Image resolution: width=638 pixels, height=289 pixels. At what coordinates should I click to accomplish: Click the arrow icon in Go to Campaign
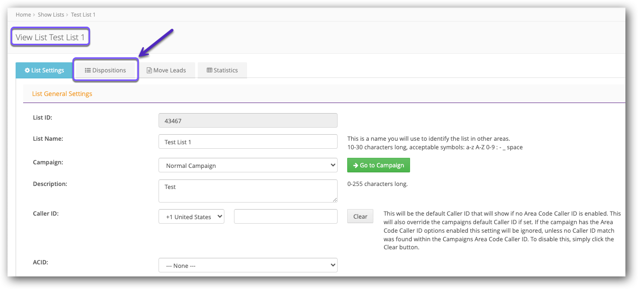[356, 165]
